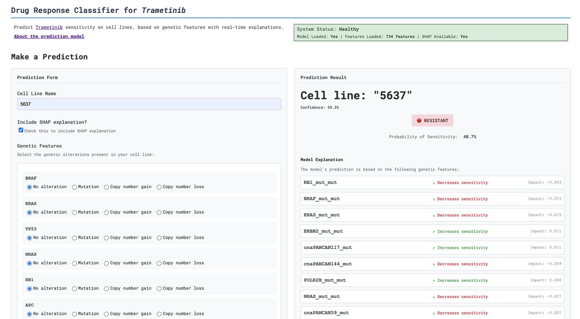
Task: Select No alteration for TP53
Action: [x=29, y=238]
